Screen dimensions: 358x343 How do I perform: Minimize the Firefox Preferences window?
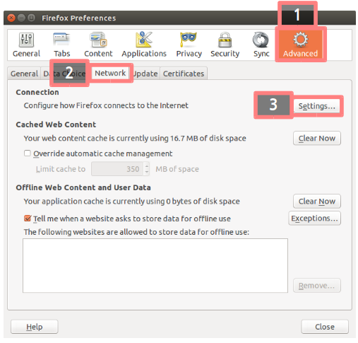point(21,18)
